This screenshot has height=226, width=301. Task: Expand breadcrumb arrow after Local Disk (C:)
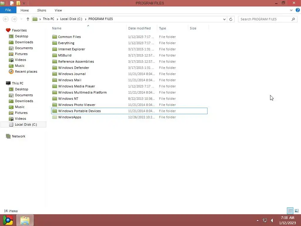coord(86,19)
